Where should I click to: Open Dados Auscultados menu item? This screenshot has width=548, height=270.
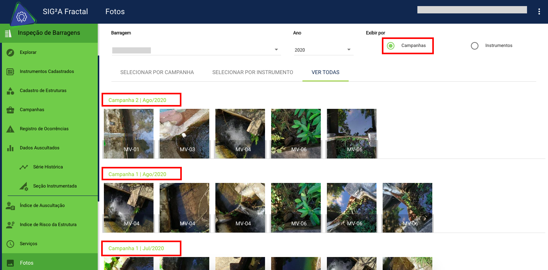[50, 148]
